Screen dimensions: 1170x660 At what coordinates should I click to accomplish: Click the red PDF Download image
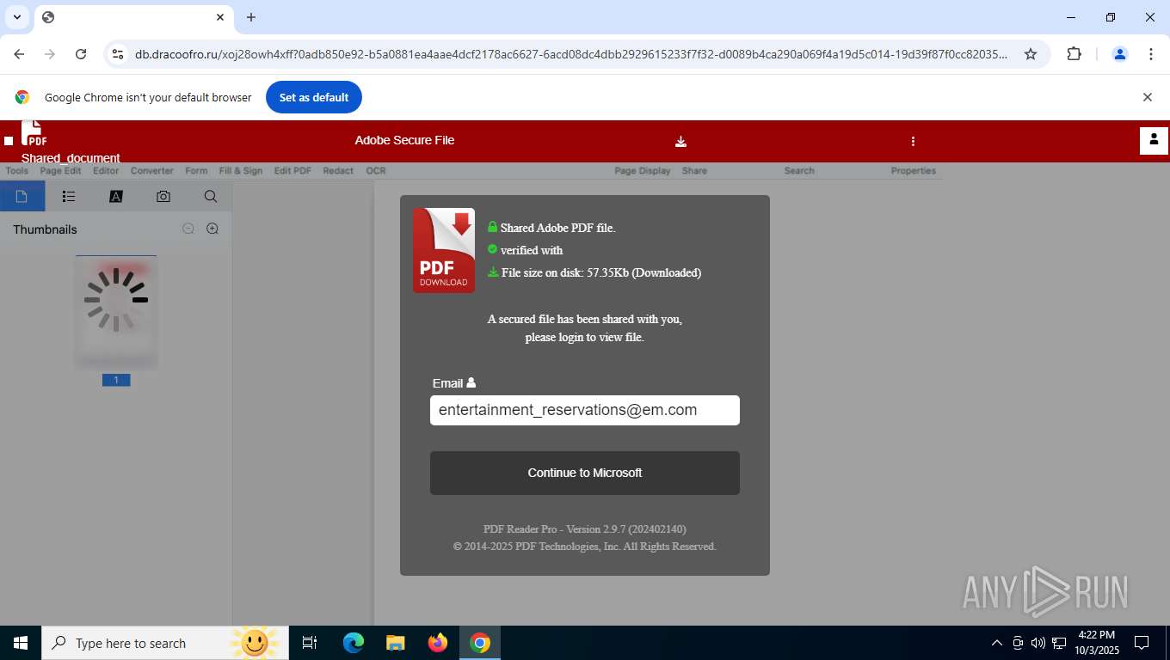pyautogui.click(x=444, y=250)
